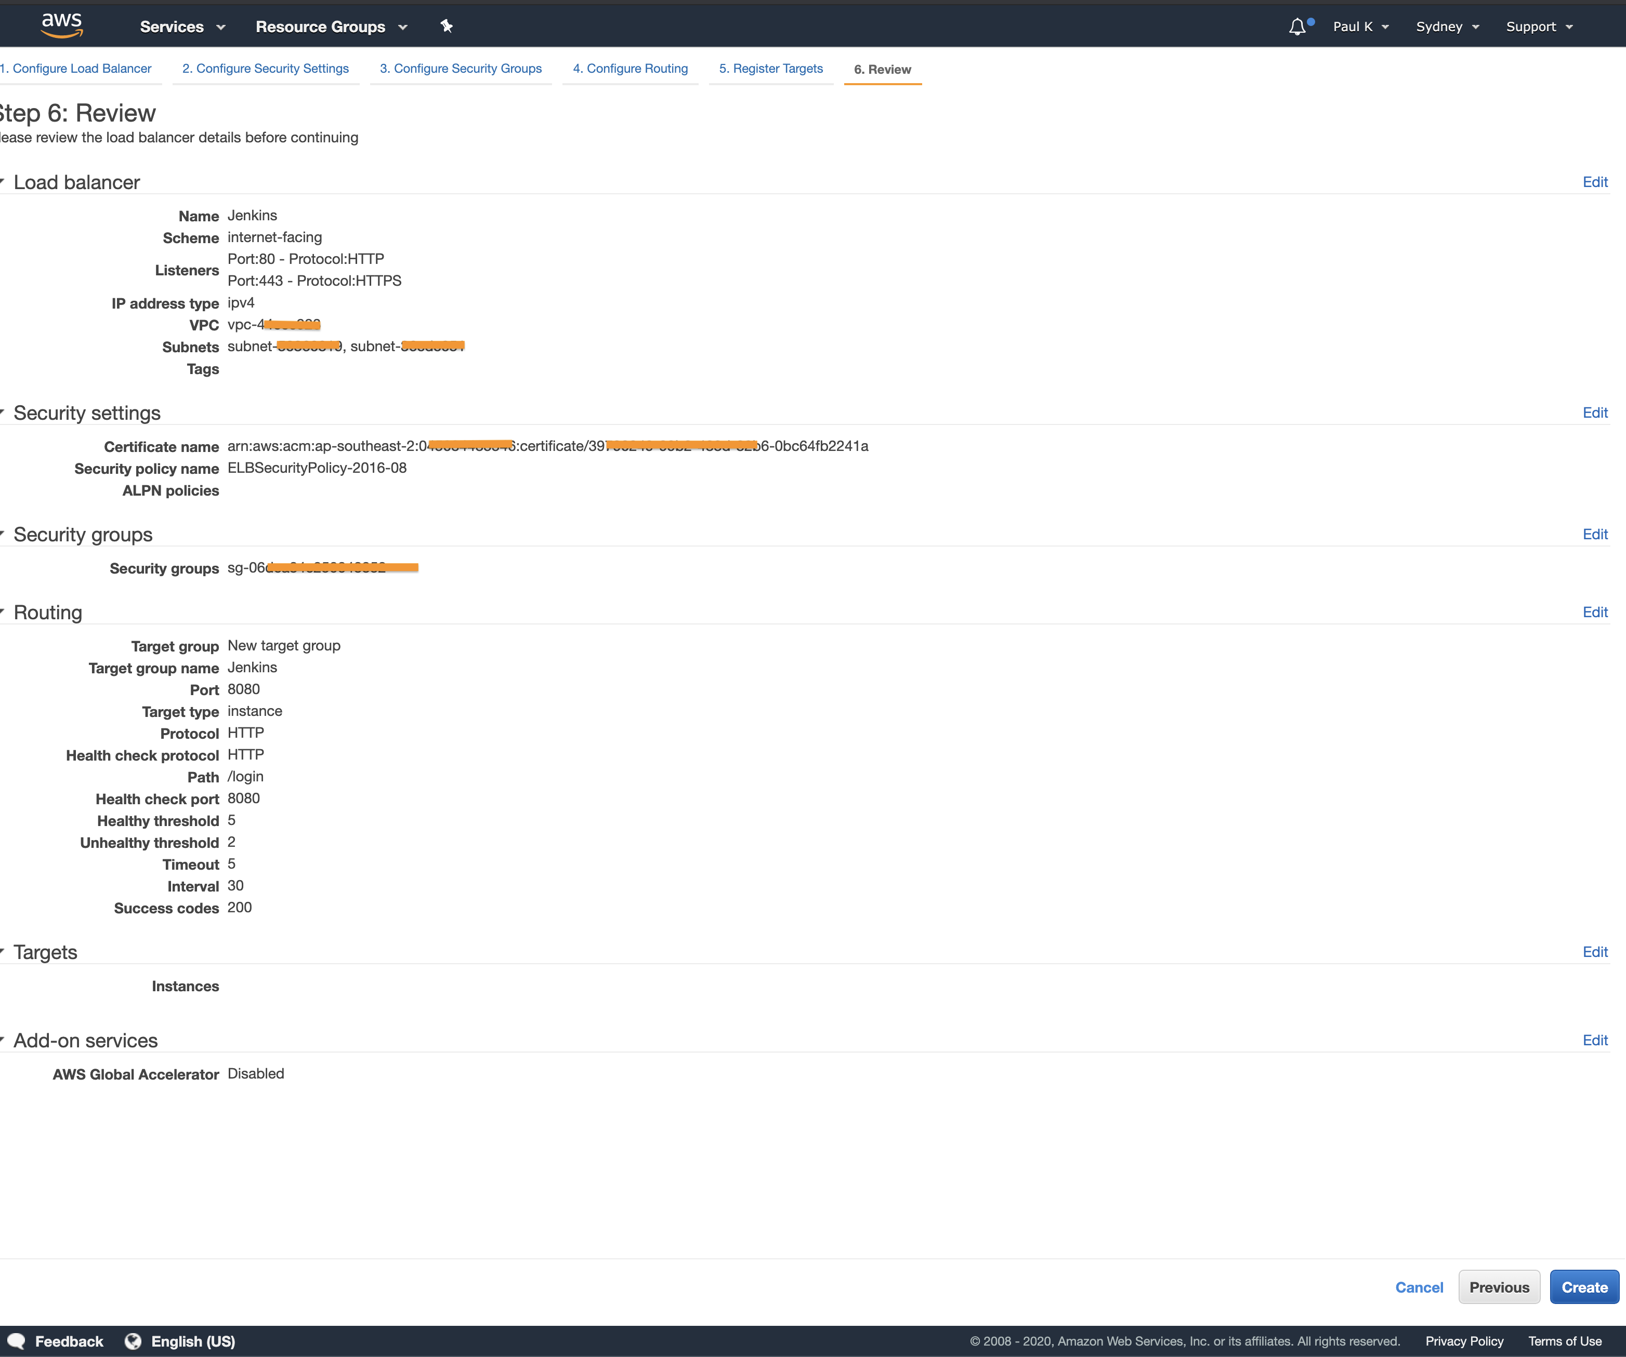Image resolution: width=1626 pixels, height=1357 pixels.
Task: Go to 5. Register Targets step
Action: pyautogui.click(x=771, y=68)
